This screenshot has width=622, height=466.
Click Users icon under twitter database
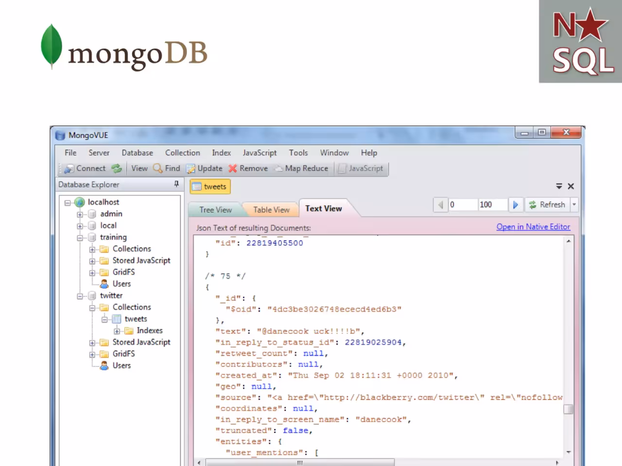point(104,366)
